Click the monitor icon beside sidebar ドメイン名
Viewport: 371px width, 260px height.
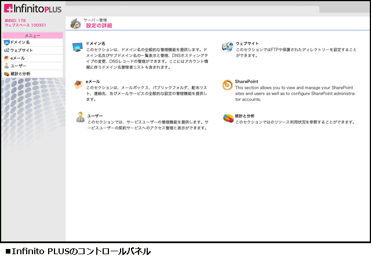[6, 42]
